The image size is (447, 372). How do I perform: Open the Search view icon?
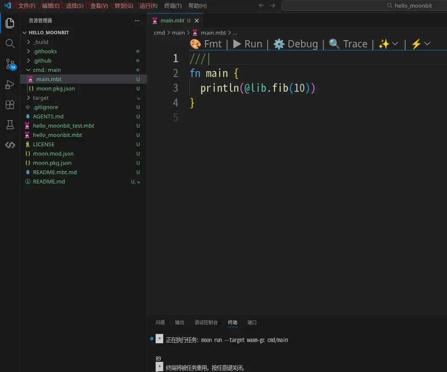pos(10,44)
